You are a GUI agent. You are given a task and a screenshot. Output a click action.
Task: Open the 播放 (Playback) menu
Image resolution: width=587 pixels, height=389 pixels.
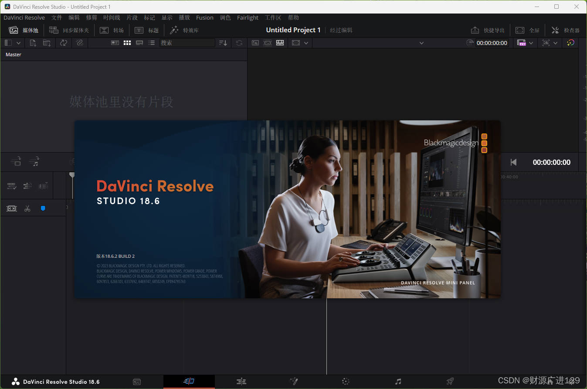click(184, 17)
